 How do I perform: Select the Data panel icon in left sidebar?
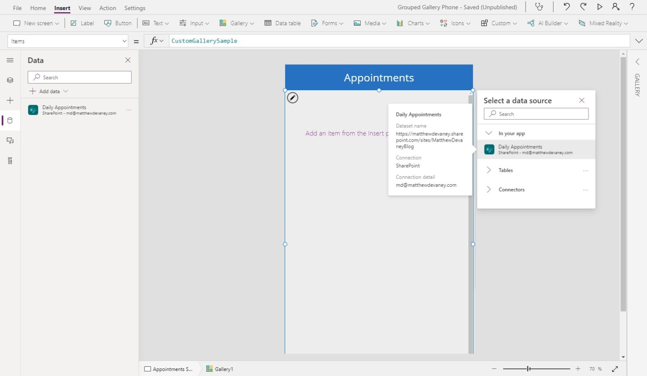click(x=10, y=120)
